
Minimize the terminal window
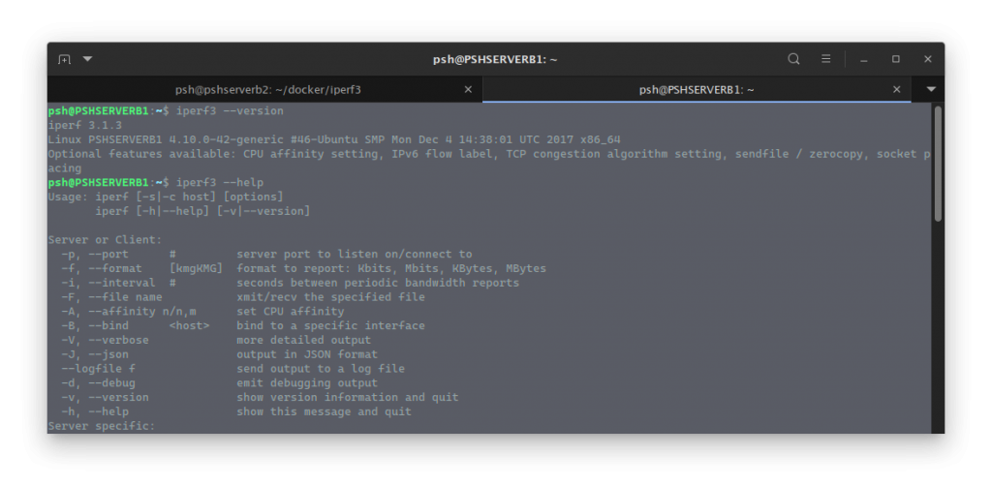point(863,59)
